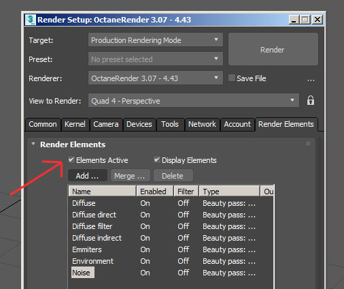Click Beauty pass type for Environment
The image size is (344, 289).
[x=229, y=261]
